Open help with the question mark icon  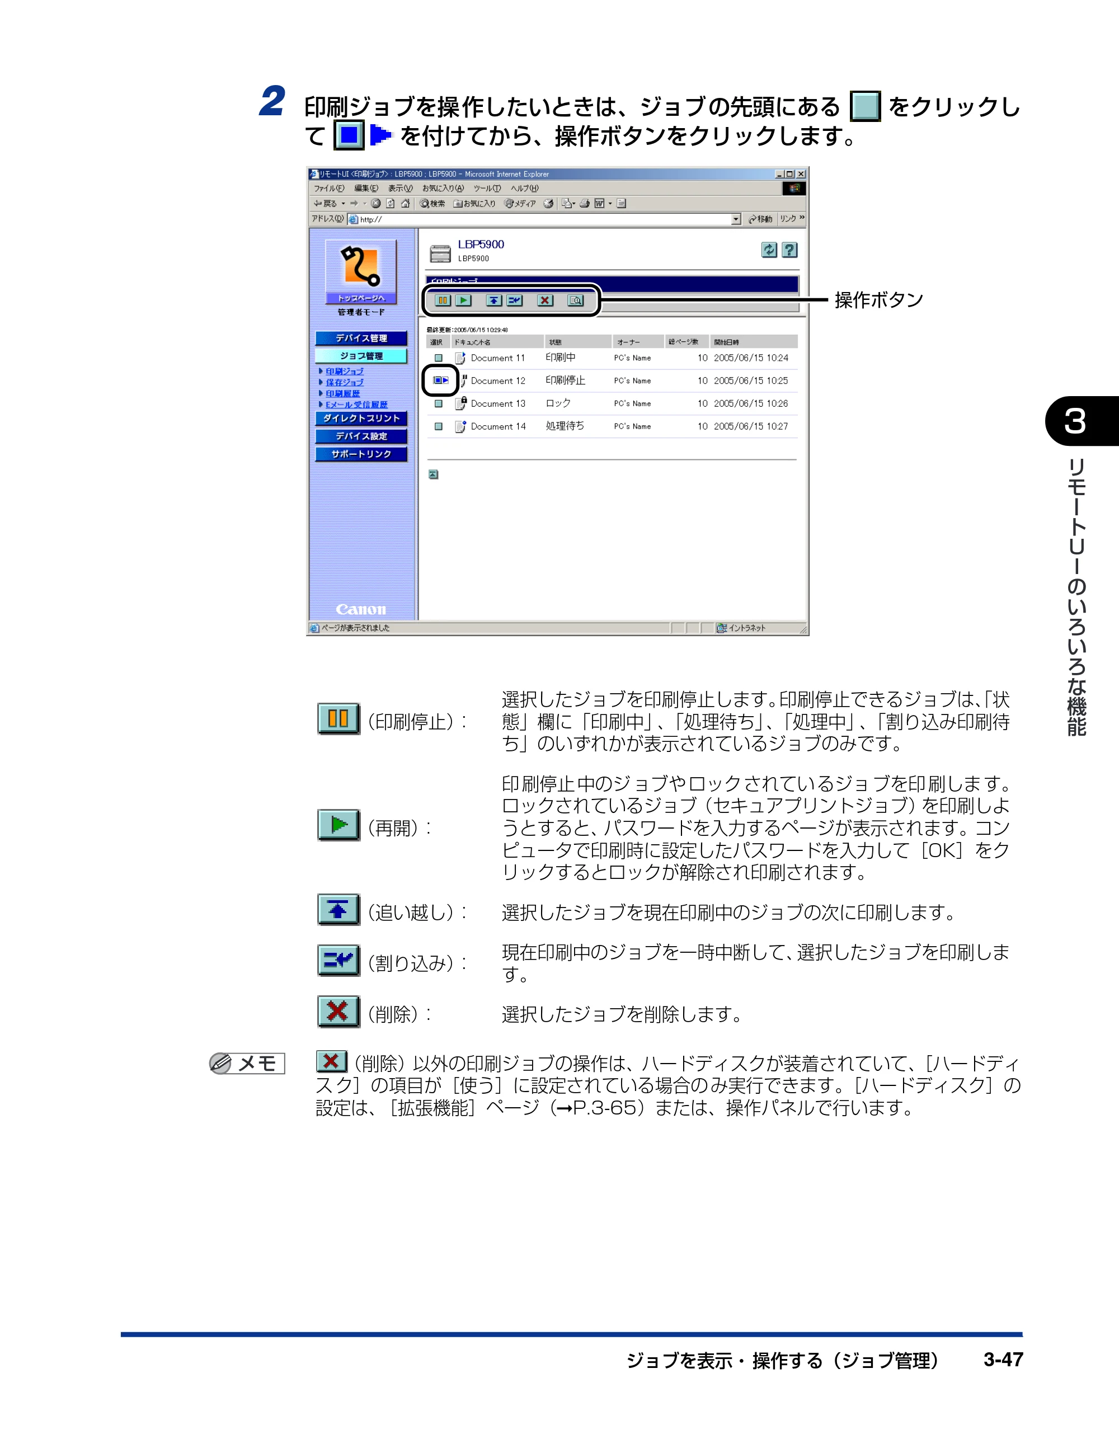pyautogui.click(x=789, y=250)
